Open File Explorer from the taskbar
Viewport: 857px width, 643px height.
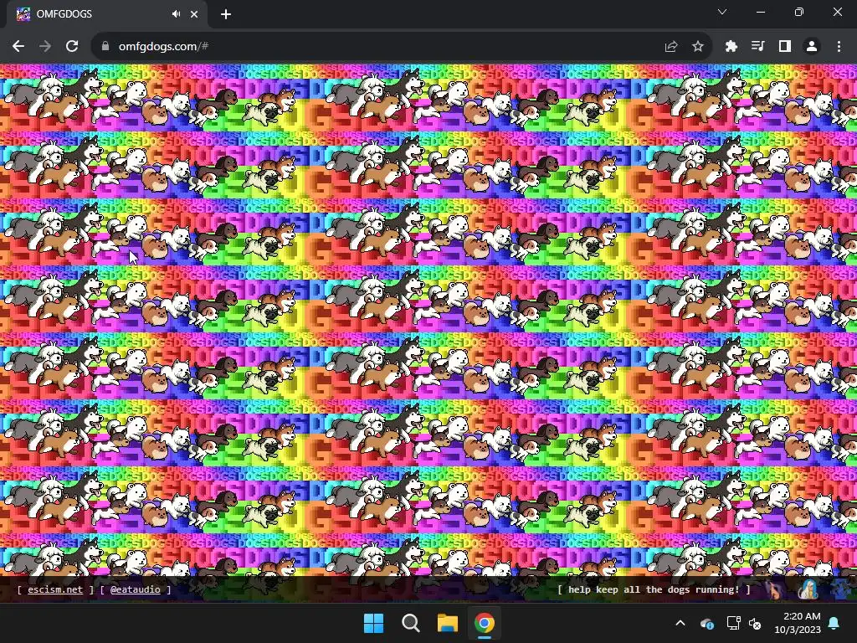(447, 623)
